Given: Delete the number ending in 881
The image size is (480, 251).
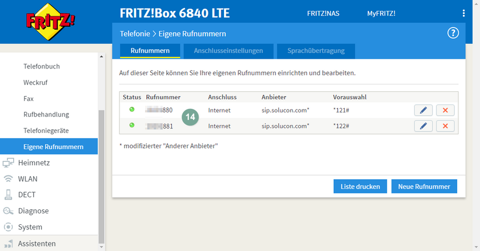Looking at the screenshot, I should (x=445, y=126).
